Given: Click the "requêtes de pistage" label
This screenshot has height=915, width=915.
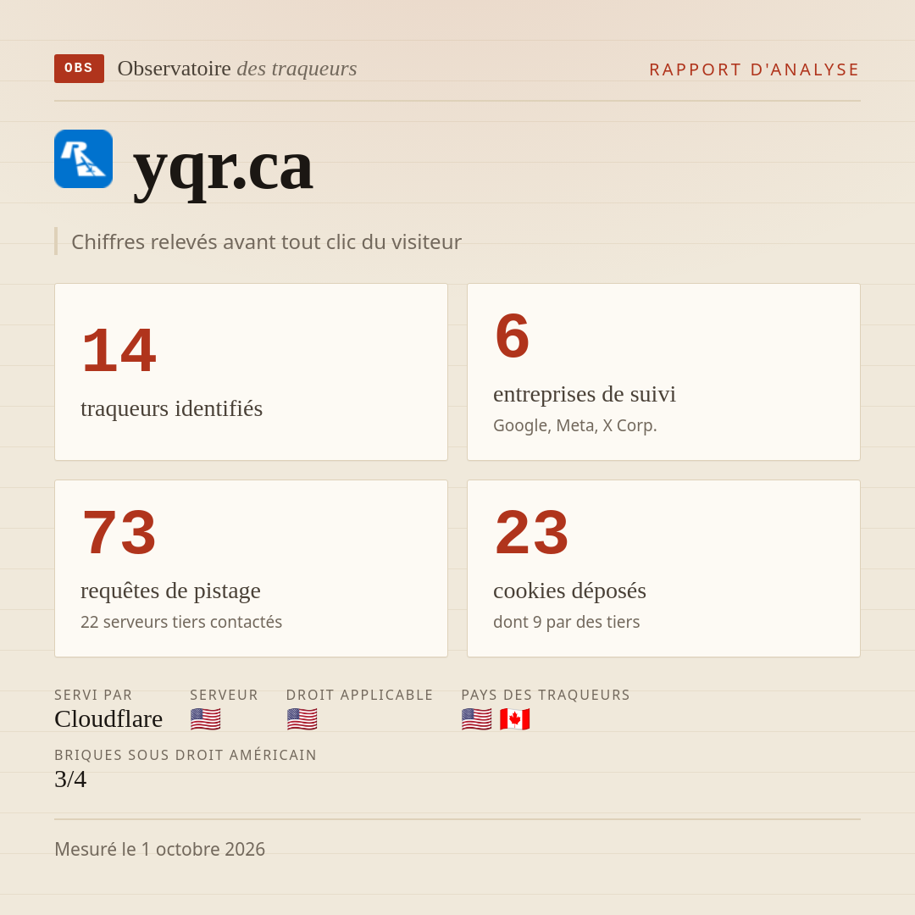Looking at the screenshot, I should click(170, 591).
